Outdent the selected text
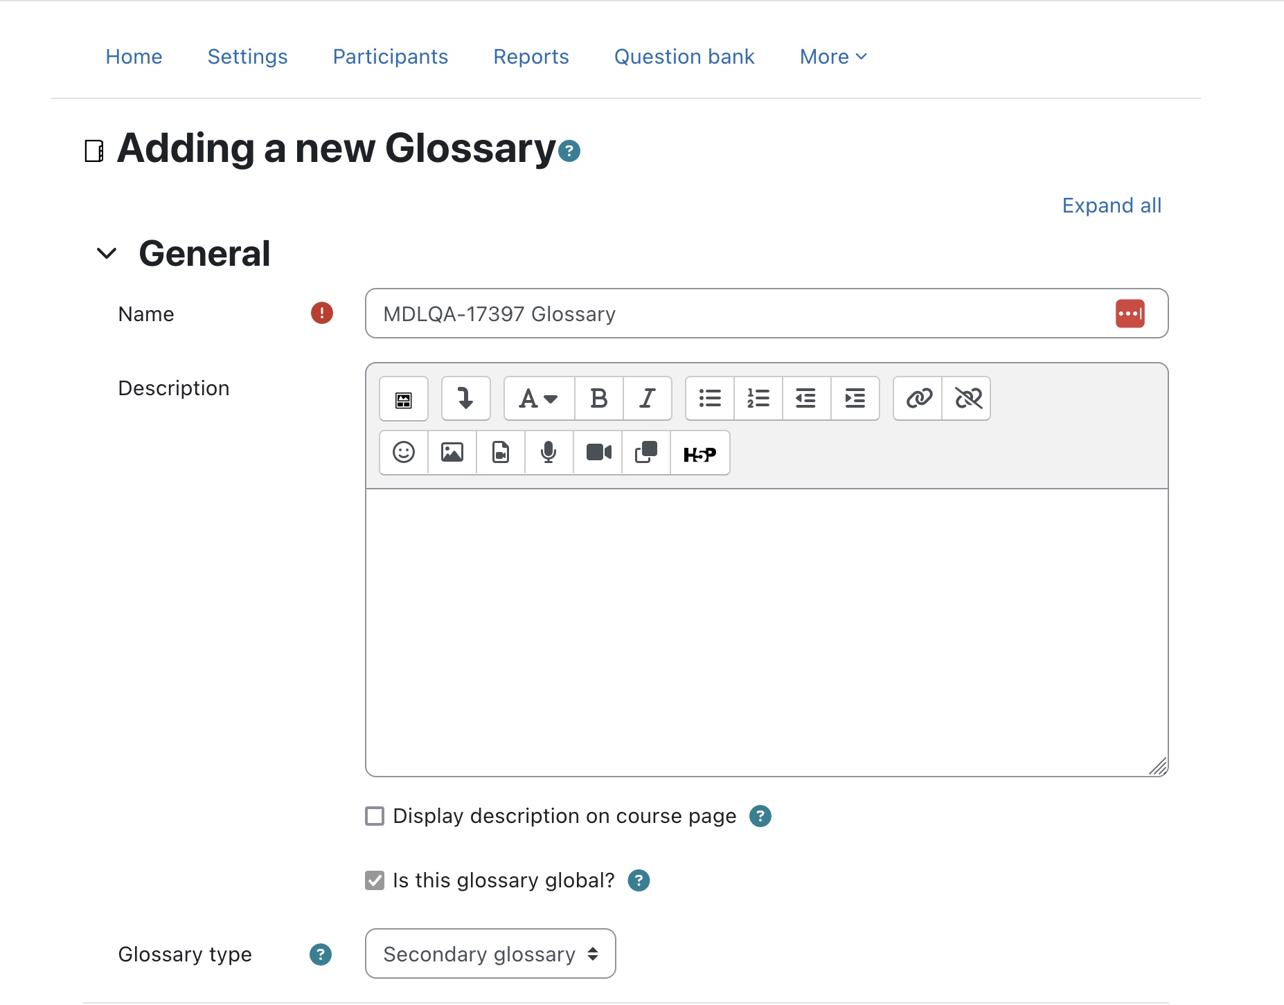This screenshot has width=1284, height=1005. pos(807,399)
